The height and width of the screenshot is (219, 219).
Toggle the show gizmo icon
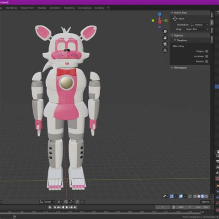[172, 196]
